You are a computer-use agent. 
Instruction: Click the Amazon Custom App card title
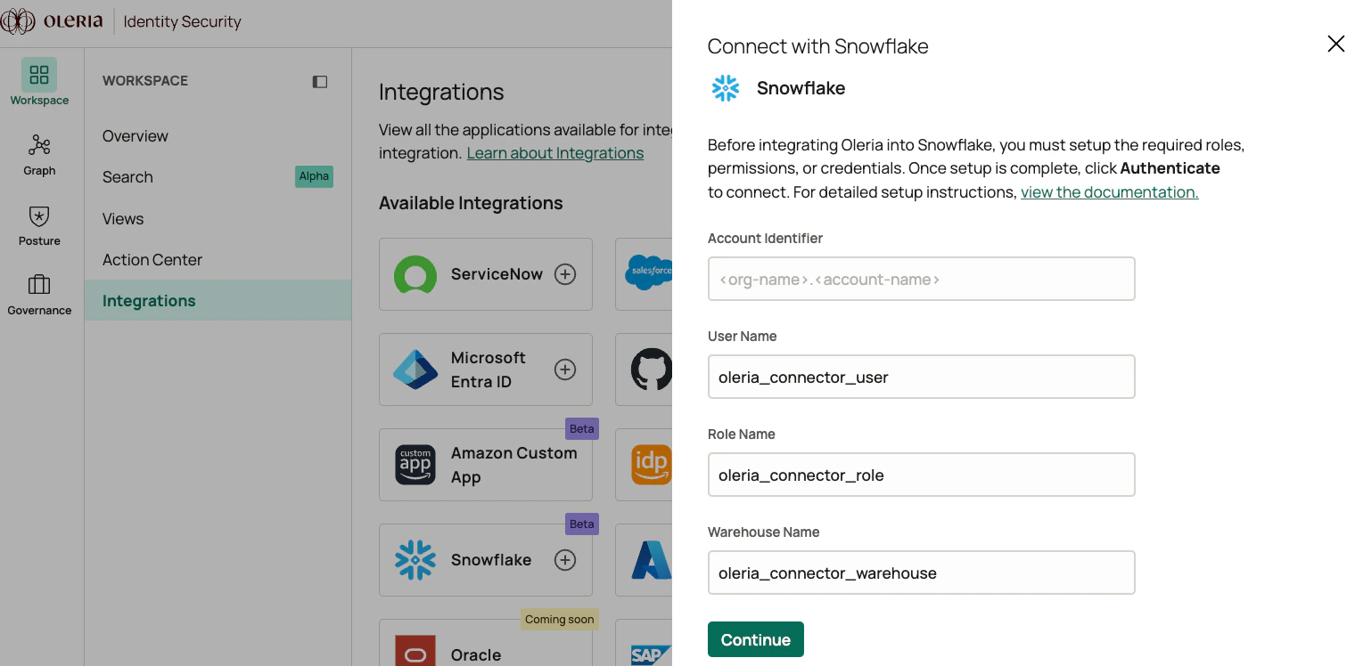tap(514, 465)
